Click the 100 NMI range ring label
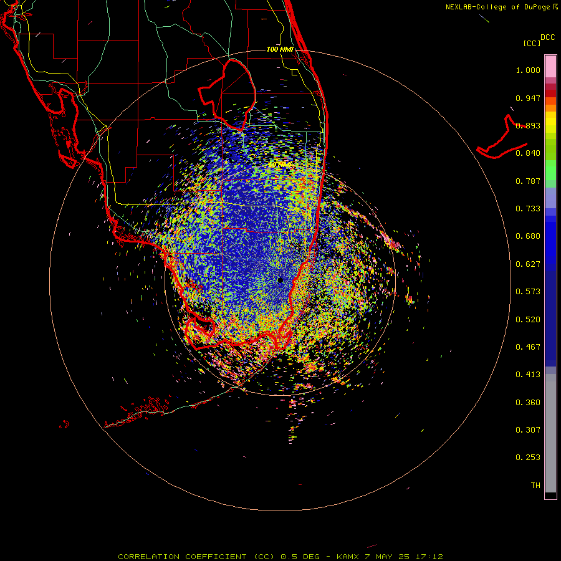The width and height of the screenshot is (561, 561). [x=280, y=49]
